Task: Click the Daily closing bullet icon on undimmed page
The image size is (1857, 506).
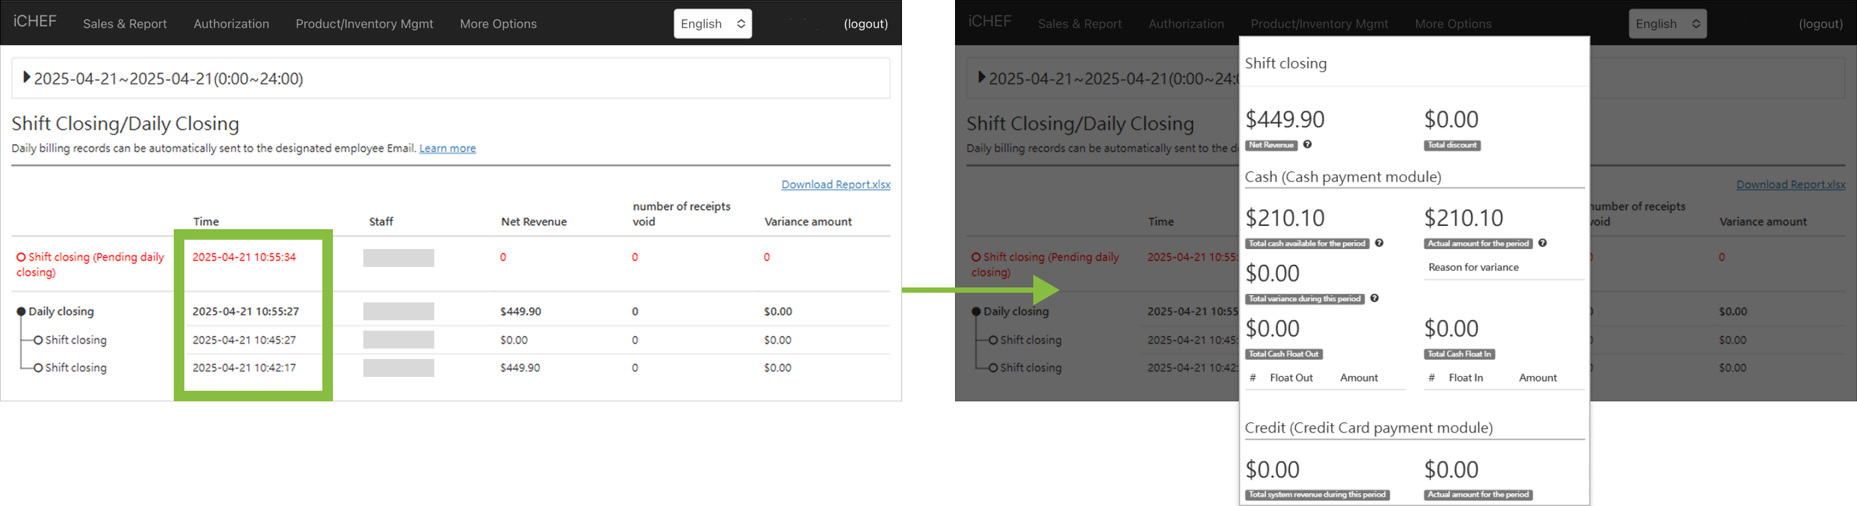Action: pos(21,312)
